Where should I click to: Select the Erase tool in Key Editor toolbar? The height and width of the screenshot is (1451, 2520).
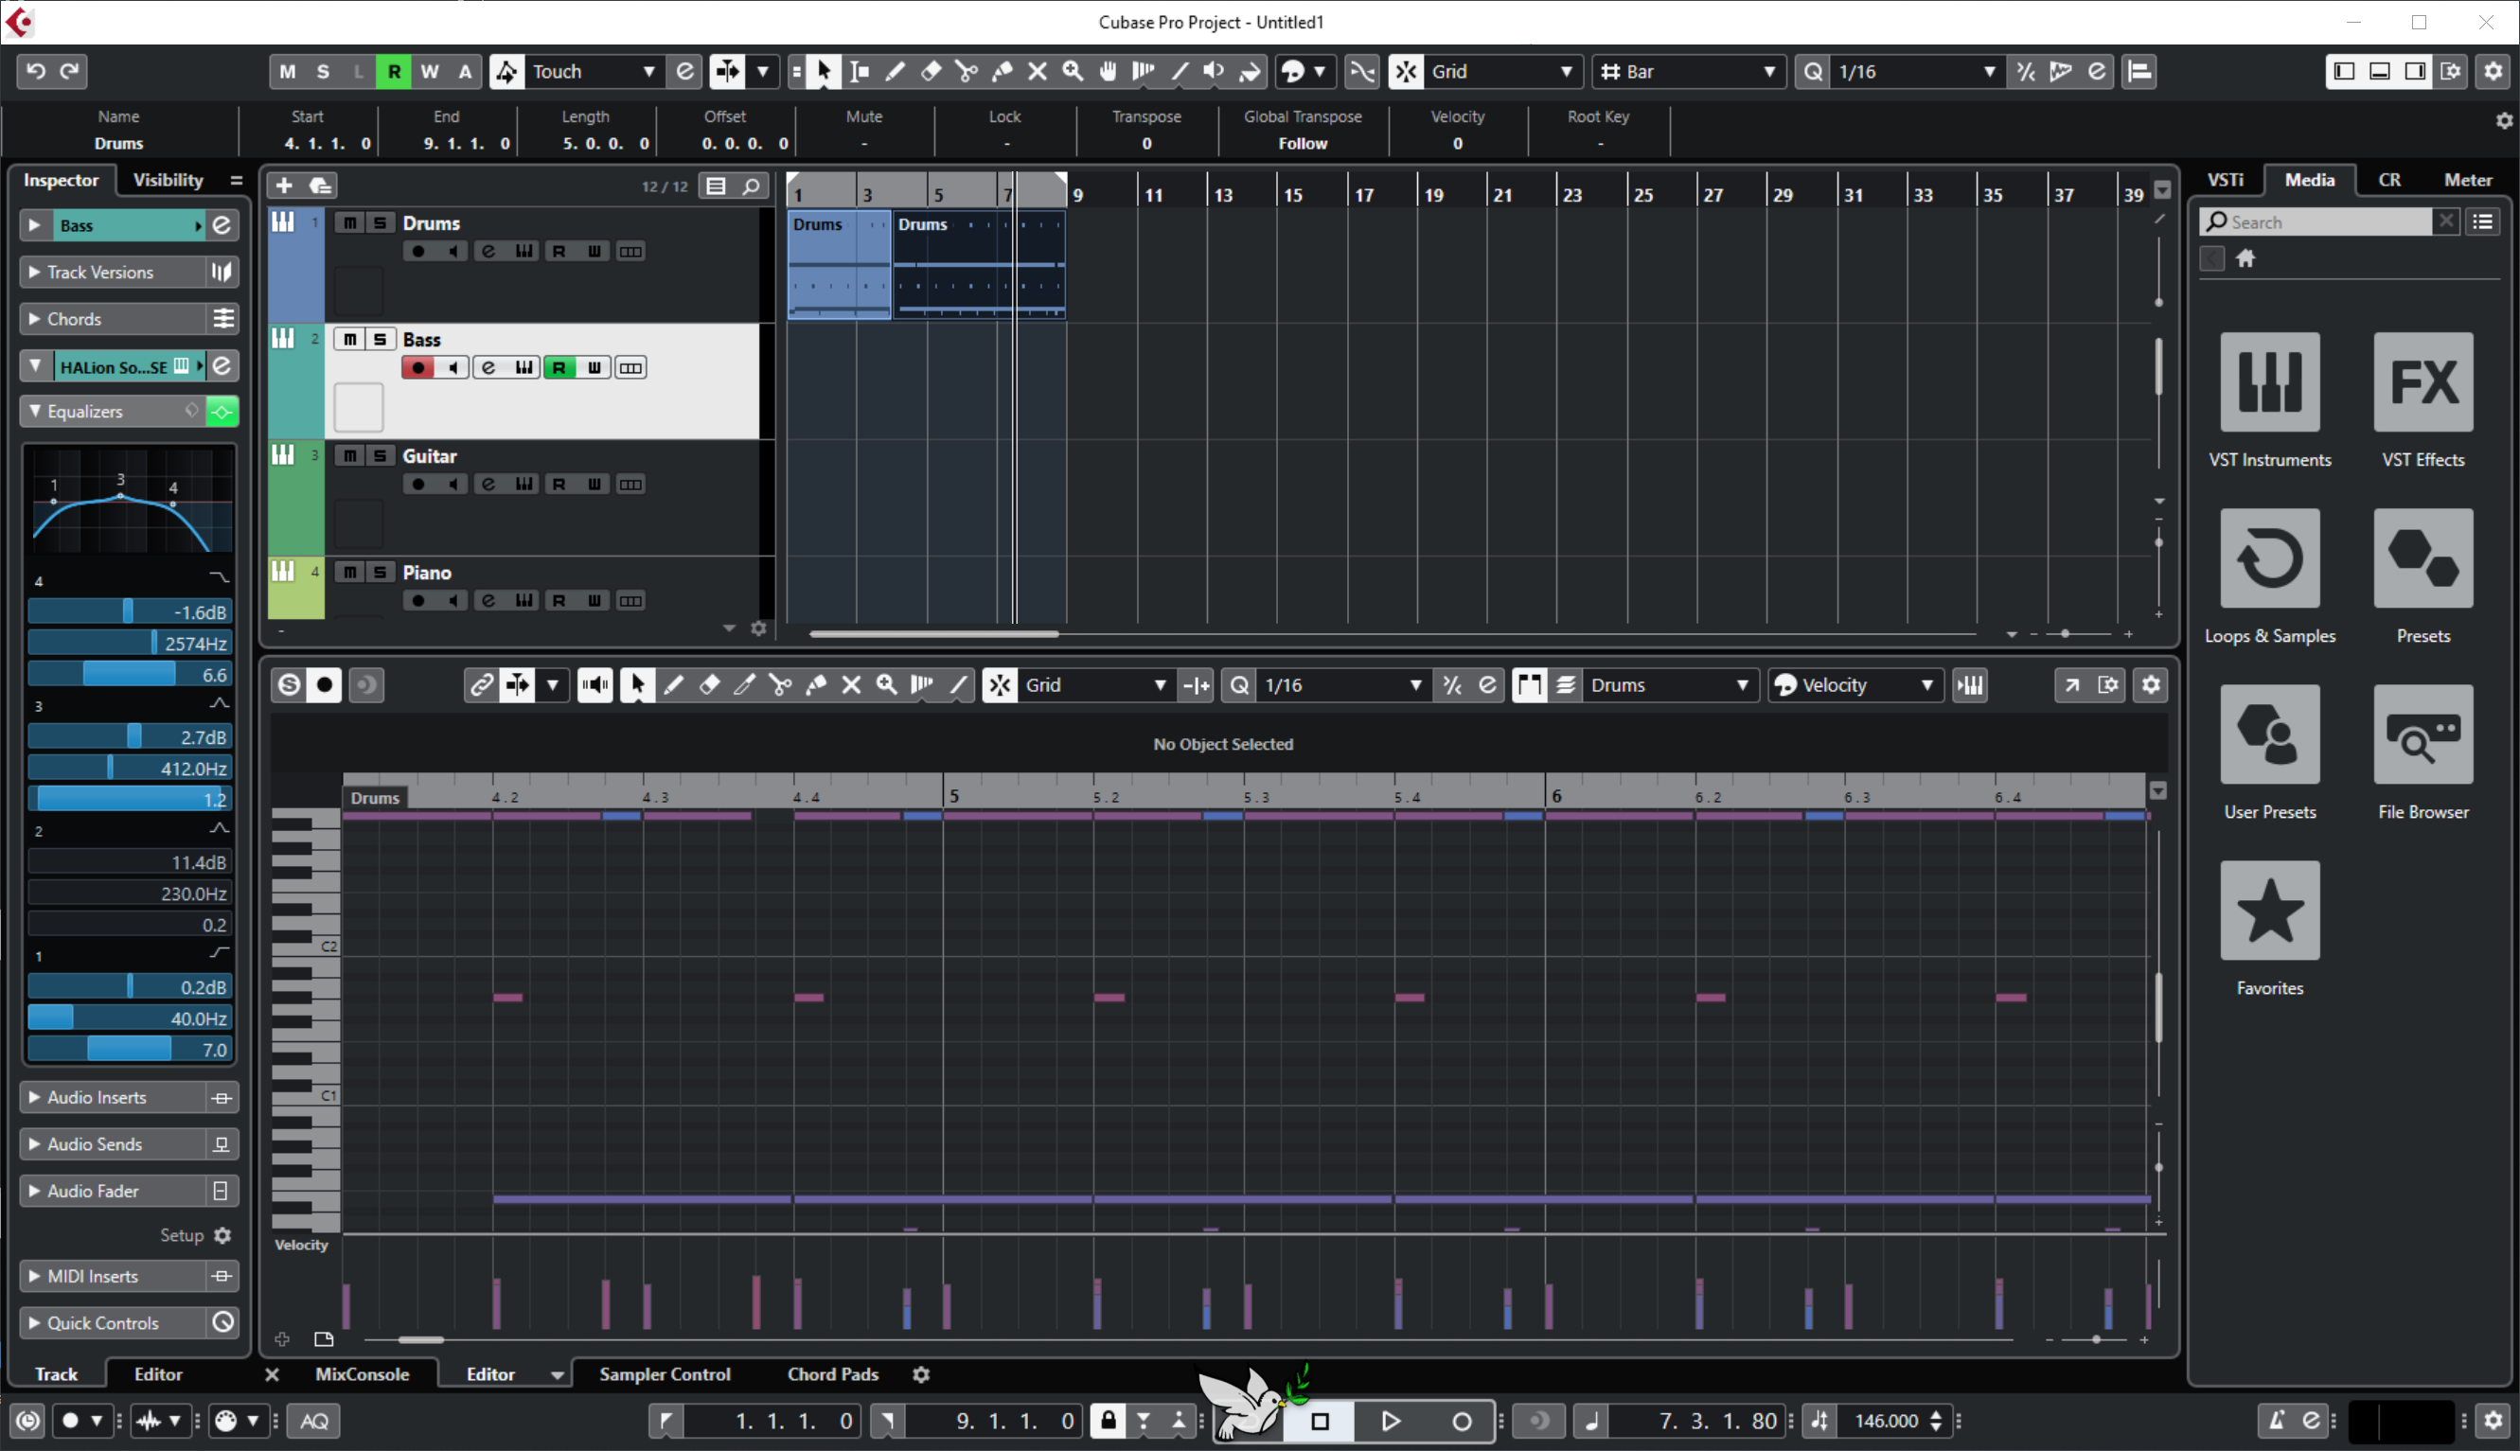[708, 684]
